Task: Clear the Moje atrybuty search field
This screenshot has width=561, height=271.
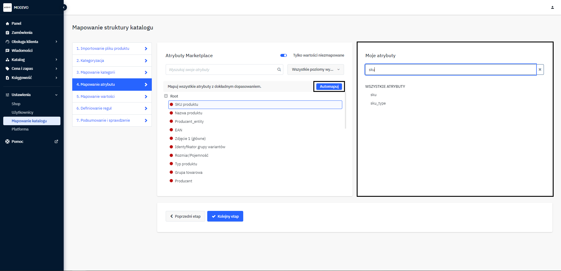Action: click(540, 70)
